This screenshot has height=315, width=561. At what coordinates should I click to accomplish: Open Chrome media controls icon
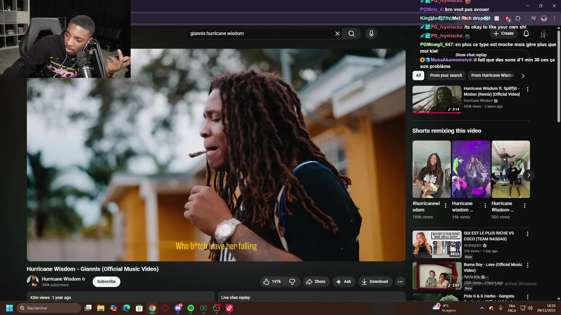pyautogui.click(x=533, y=18)
